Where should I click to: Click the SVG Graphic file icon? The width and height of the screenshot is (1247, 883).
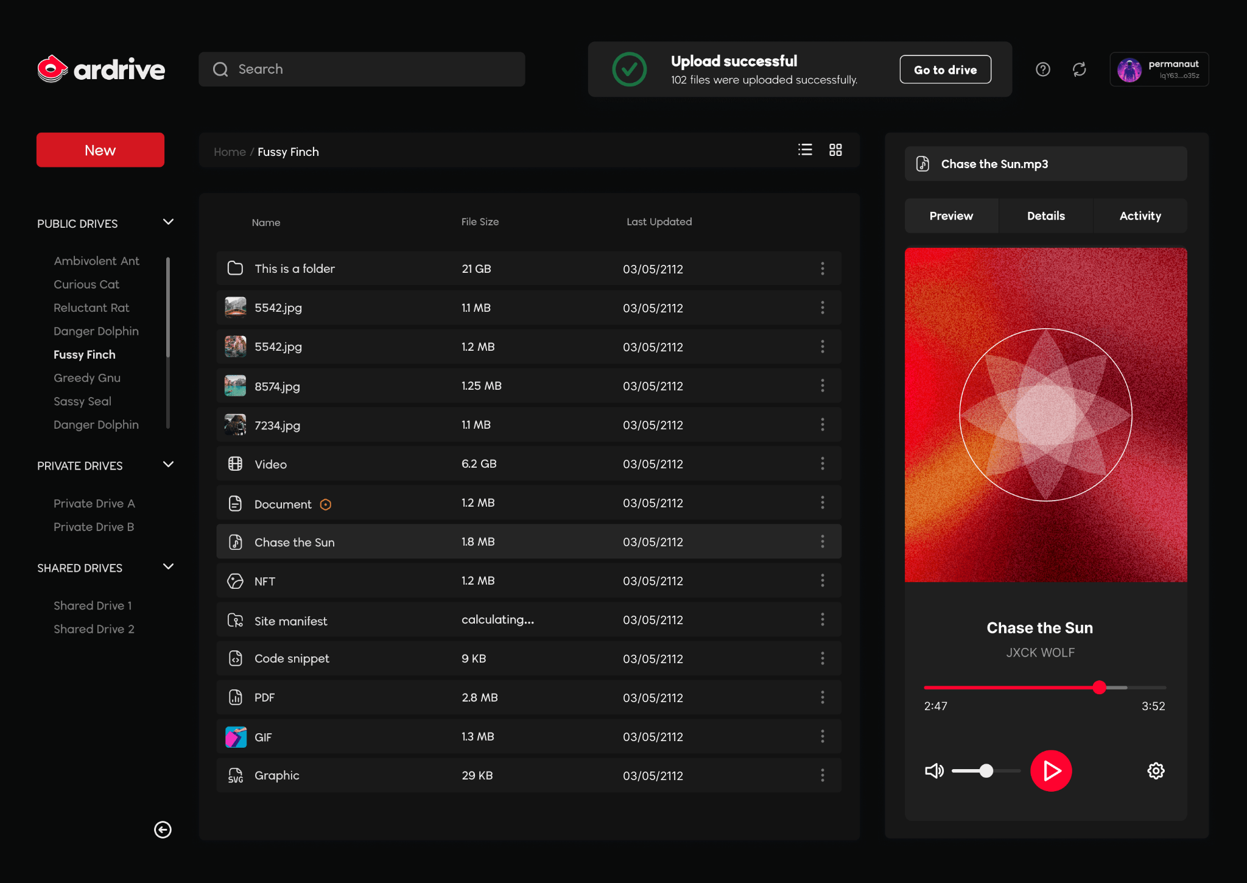(235, 775)
